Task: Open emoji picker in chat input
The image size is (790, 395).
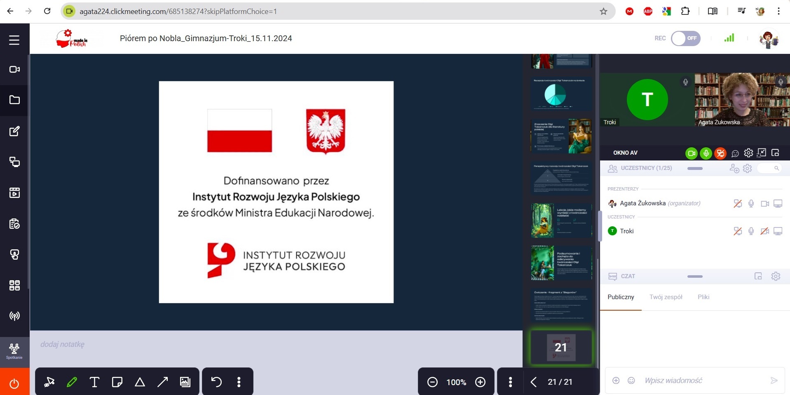Action: click(x=631, y=381)
